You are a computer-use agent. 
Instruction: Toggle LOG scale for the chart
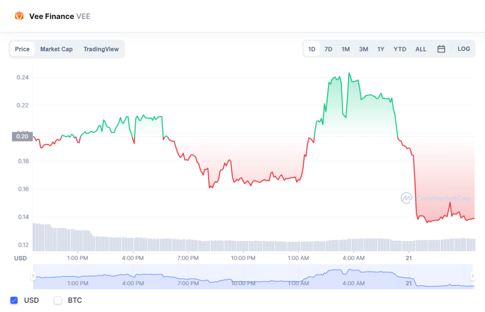click(x=464, y=49)
